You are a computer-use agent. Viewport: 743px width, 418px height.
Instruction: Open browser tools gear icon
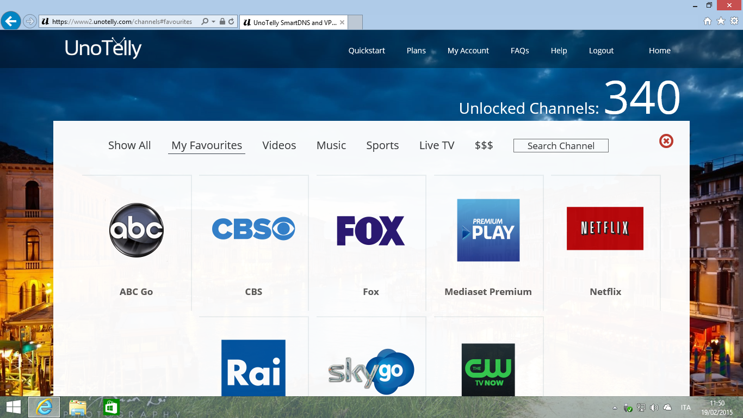734,21
